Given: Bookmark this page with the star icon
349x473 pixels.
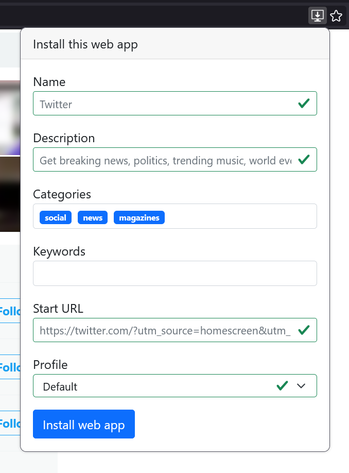Looking at the screenshot, I should [336, 15].
